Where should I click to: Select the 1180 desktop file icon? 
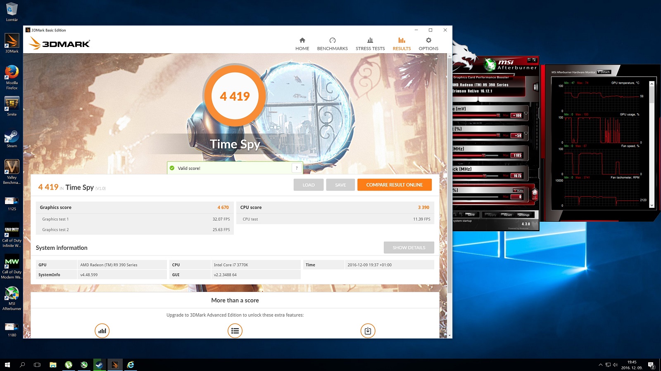tap(12, 330)
